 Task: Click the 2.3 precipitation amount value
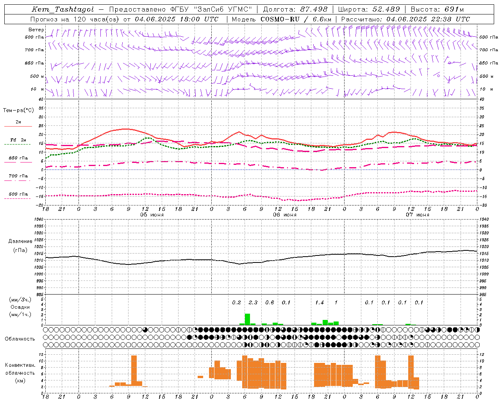click(253, 302)
